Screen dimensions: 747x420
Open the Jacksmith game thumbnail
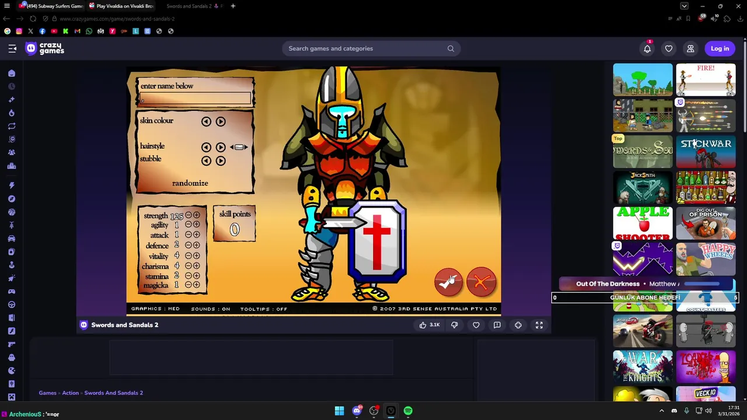[x=643, y=187]
